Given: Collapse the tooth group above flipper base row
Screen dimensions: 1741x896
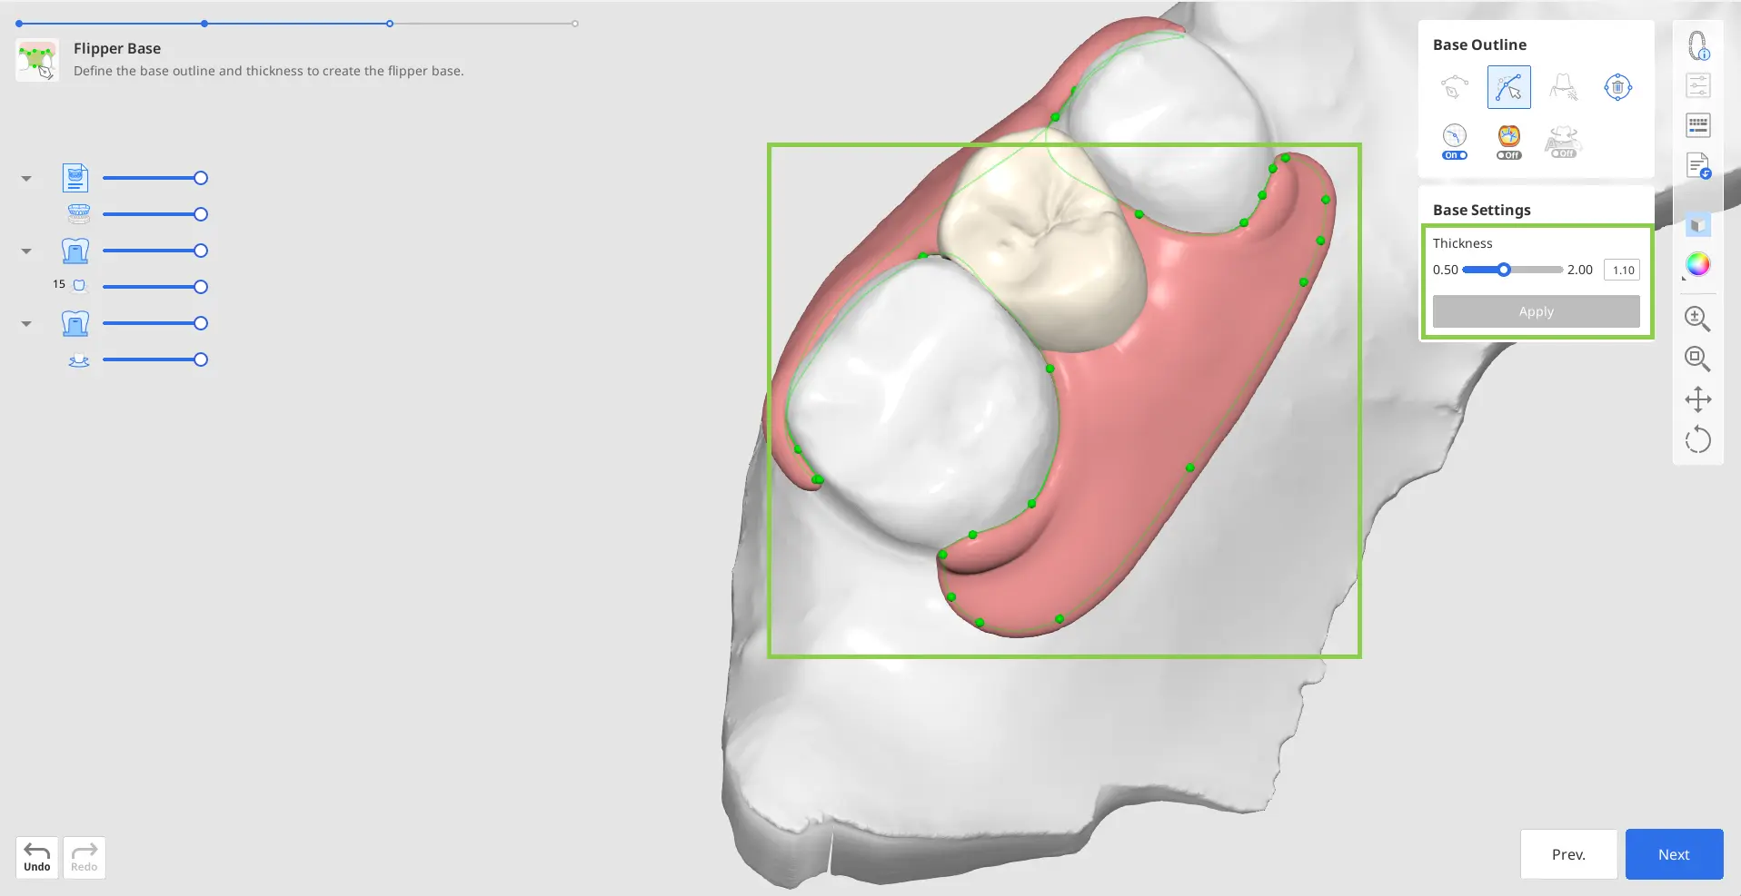Looking at the screenshot, I should (x=26, y=323).
